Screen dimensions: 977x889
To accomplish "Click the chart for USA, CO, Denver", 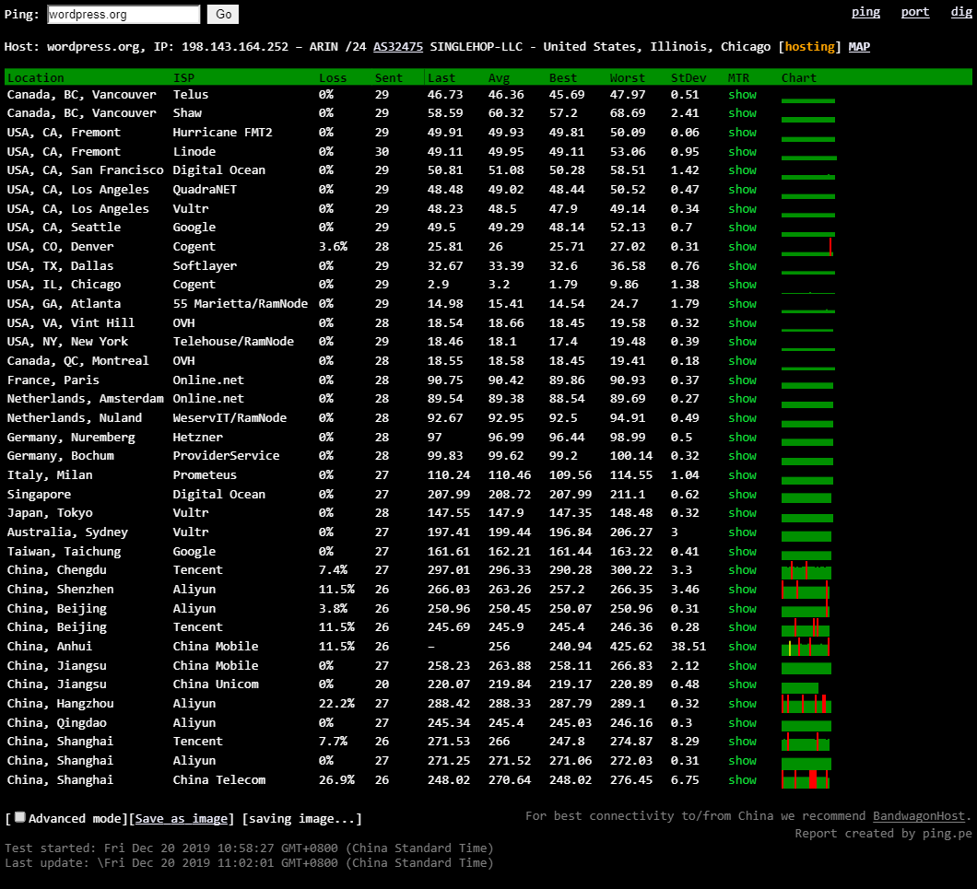I will (806, 247).
